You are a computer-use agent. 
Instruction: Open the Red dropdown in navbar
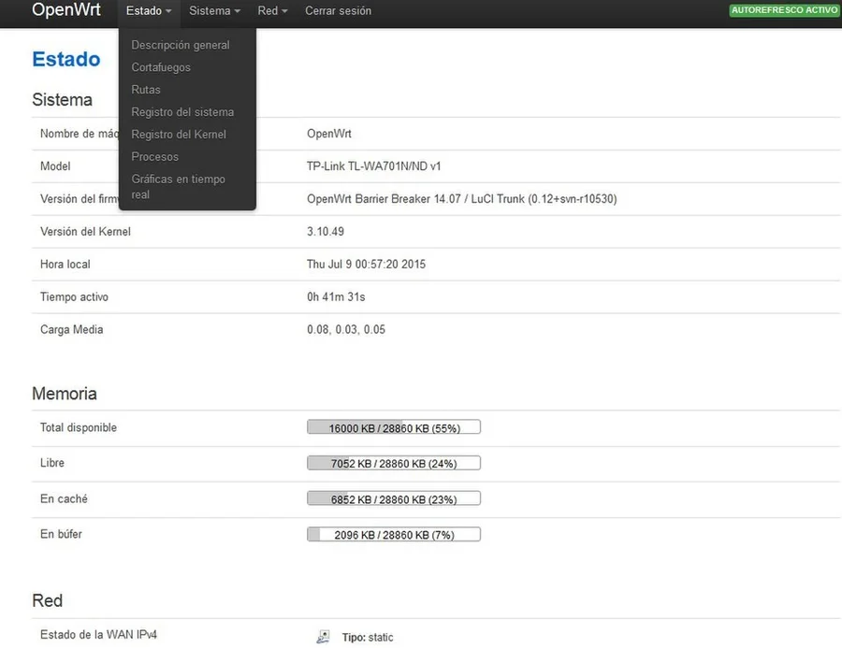(x=272, y=10)
